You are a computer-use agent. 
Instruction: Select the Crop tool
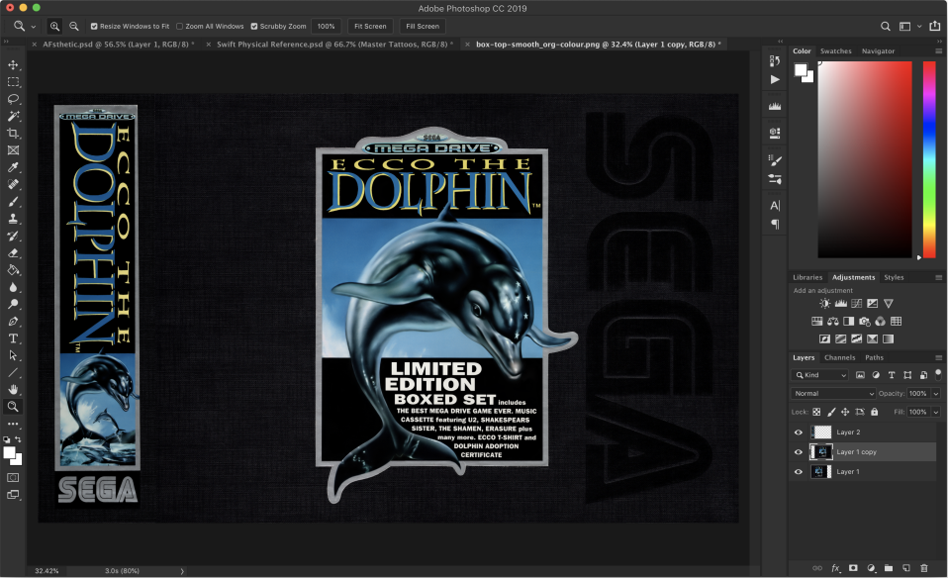[x=14, y=134]
